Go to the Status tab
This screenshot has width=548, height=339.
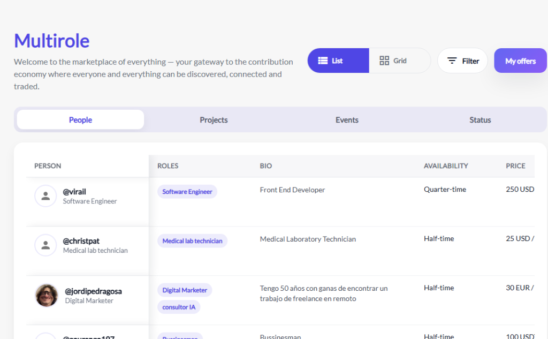pyautogui.click(x=480, y=120)
